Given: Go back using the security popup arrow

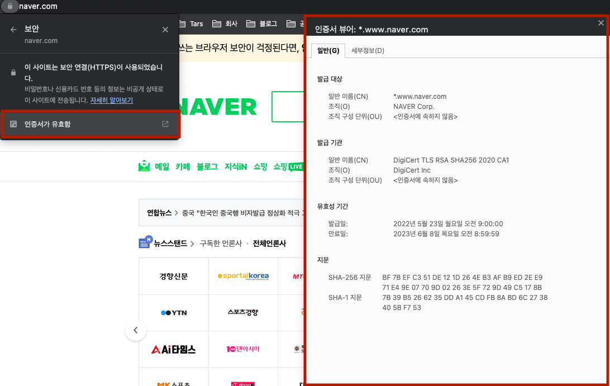Looking at the screenshot, I should click(x=13, y=30).
